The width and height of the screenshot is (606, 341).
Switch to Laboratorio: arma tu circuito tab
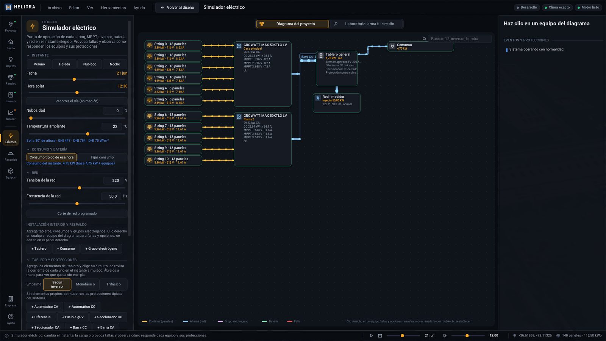pyautogui.click(x=366, y=24)
